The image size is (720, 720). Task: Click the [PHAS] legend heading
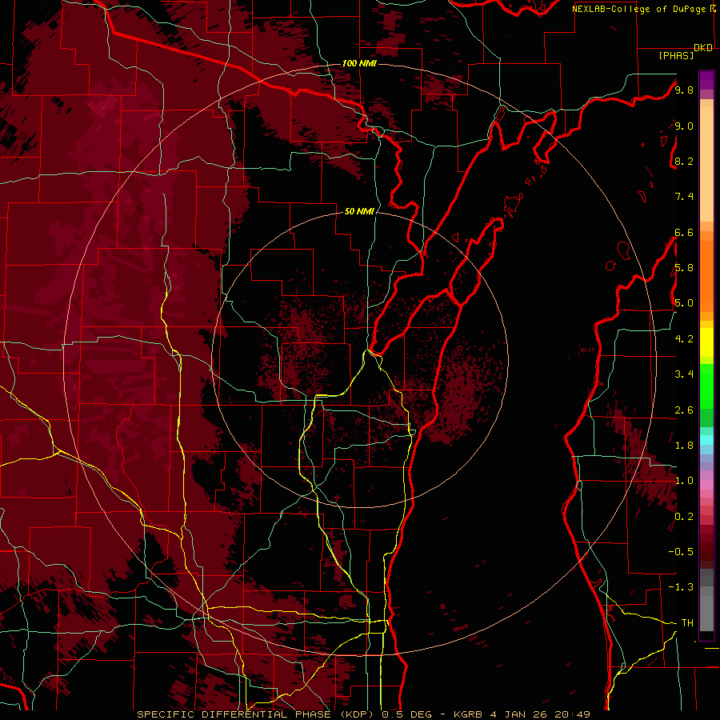point(676,55)
